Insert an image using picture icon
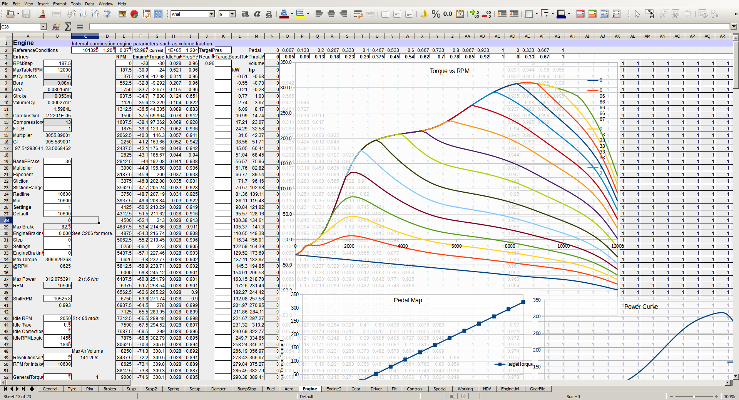The width and height of the screenshot is (739, 400). click(122, 14)
